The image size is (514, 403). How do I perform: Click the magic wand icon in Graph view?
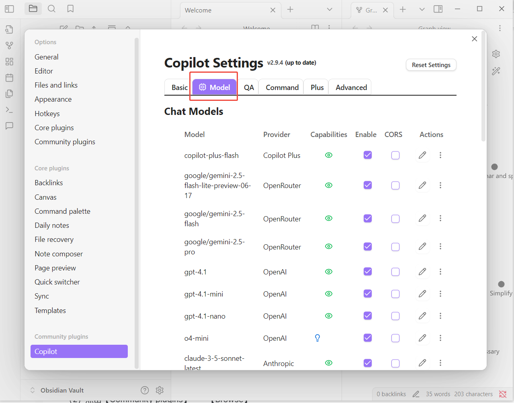pyautogui.click(x=496, y=71)
